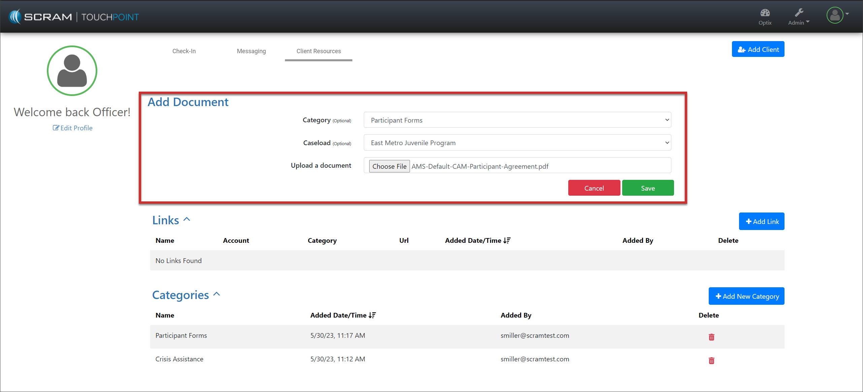
Task: Click the user avatar in header
Action: coord(835,15)
